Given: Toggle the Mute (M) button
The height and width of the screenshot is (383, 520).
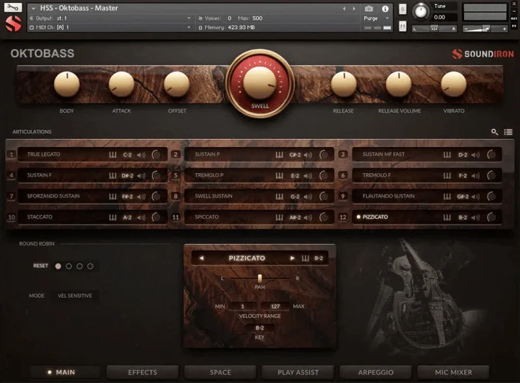Looking at the screenshot, I should click(402, 26).
